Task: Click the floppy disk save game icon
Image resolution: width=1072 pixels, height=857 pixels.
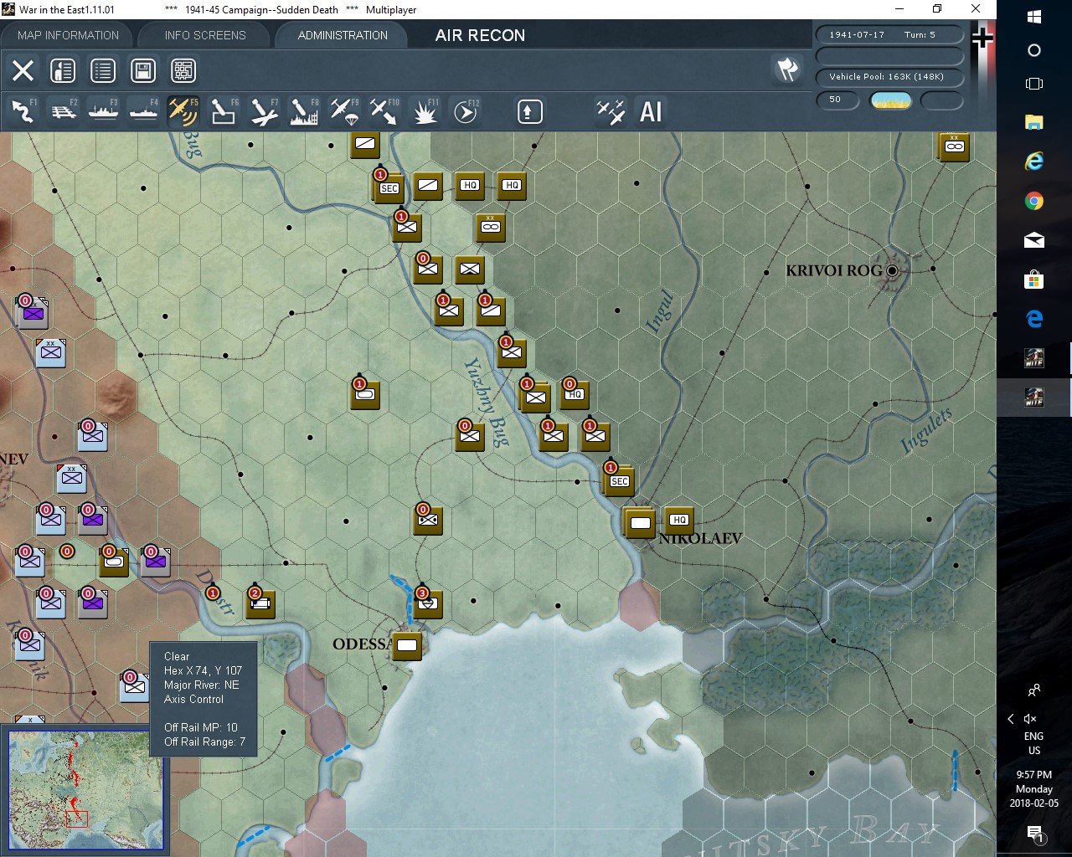Action: [143, 70]
